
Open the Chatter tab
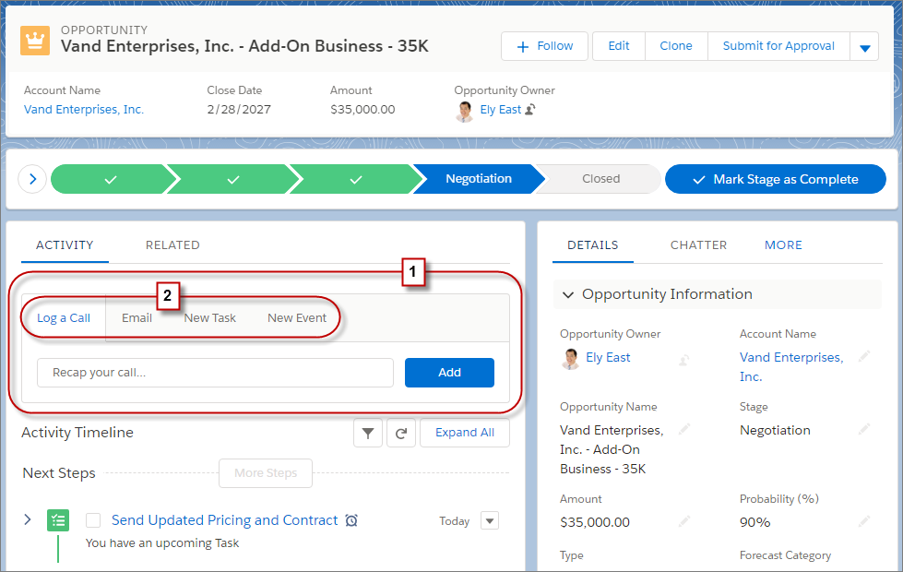click(698, 245)
